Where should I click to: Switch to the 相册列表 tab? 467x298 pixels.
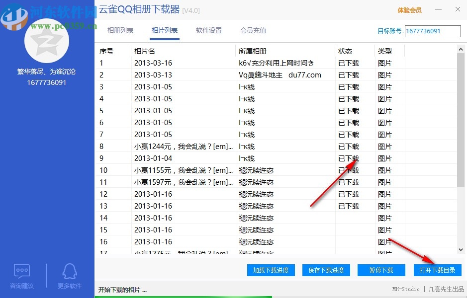pyautogui.click(x=120, y=30)
